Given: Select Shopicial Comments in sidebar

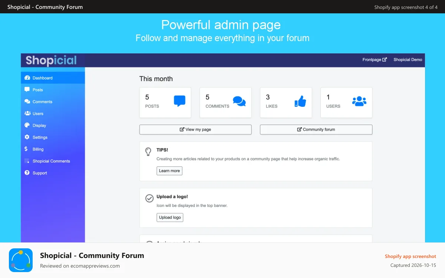Looking at the screenshot, I should (53, 161).
